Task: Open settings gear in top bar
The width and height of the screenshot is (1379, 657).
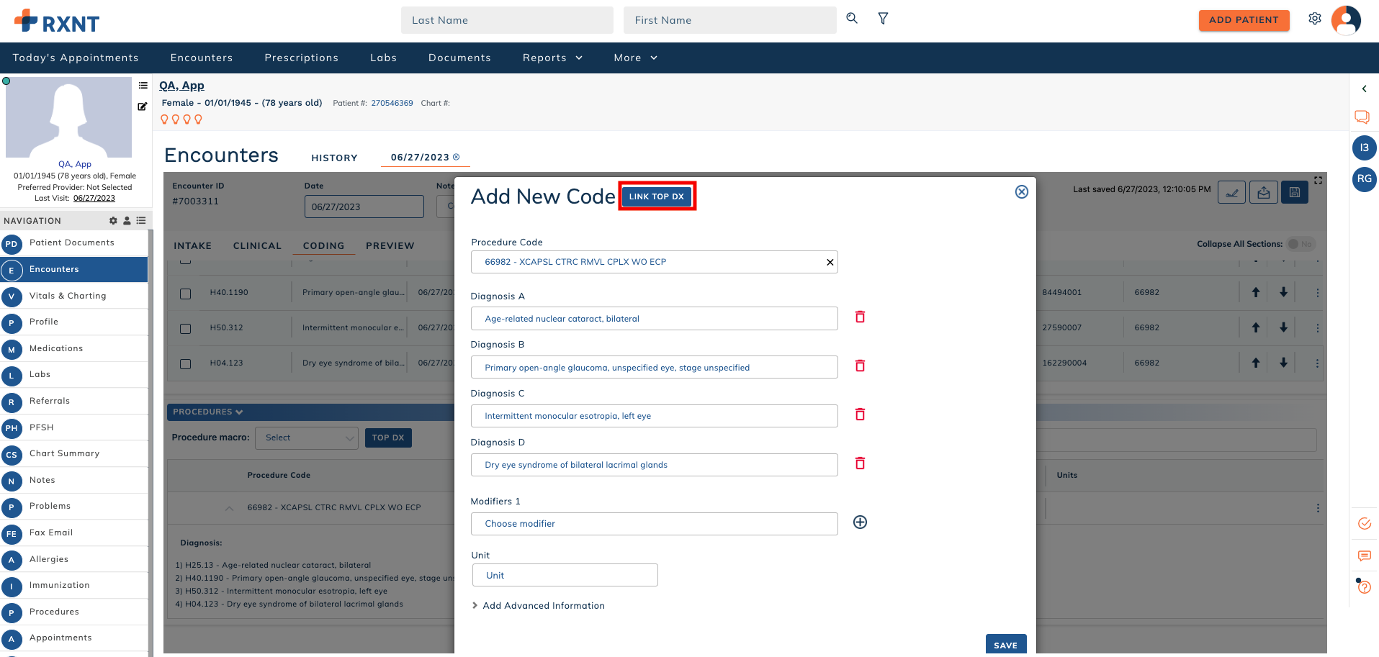Action: coord(1315,19)
